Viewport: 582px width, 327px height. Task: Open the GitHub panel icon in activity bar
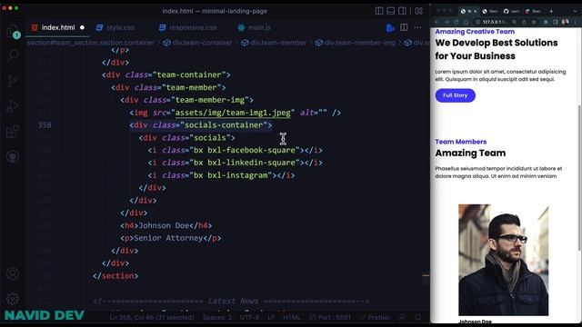13,157
